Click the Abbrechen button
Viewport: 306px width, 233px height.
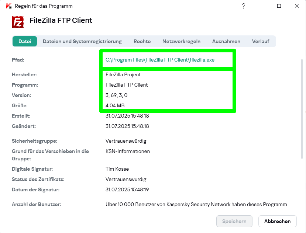click(x=278, y=221)
